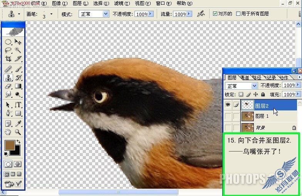Switch to the 路径 tab
Image resolution: width=302 pixels, height=196 pixels.
pyautogui.click(x=257, y=77)
